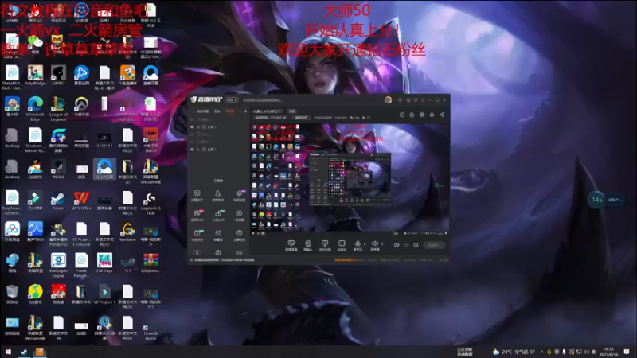The height and width of the screenshot is (358, 637).
Task: Open the Fall Guys desktop shortcut
Action: click(104, 262)
